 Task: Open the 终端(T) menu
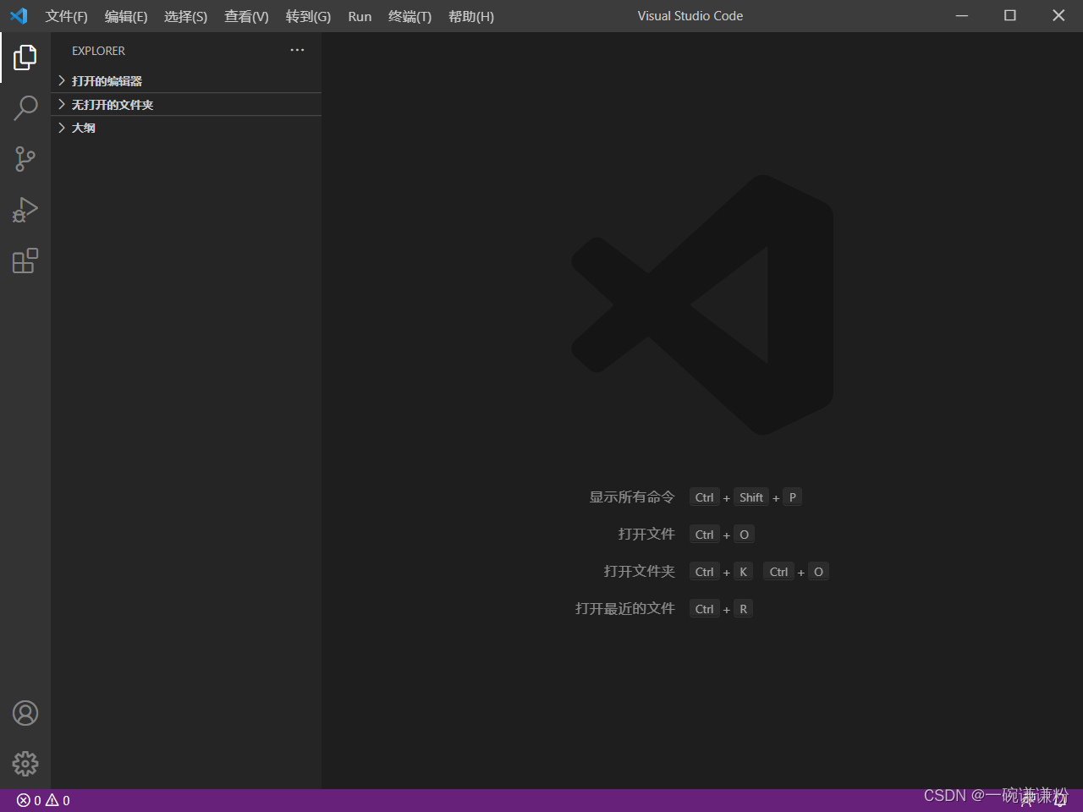click(x=410, y=16)
